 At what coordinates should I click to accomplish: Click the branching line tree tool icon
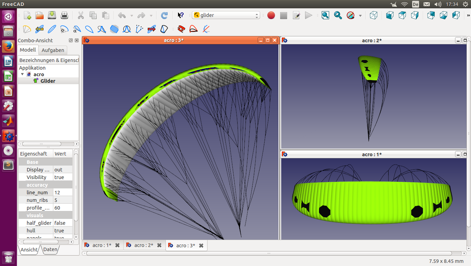(x=139, y=29)
